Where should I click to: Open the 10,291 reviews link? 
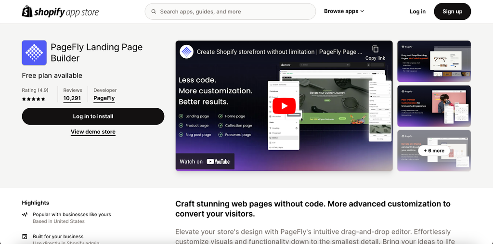tap(72, 98)
